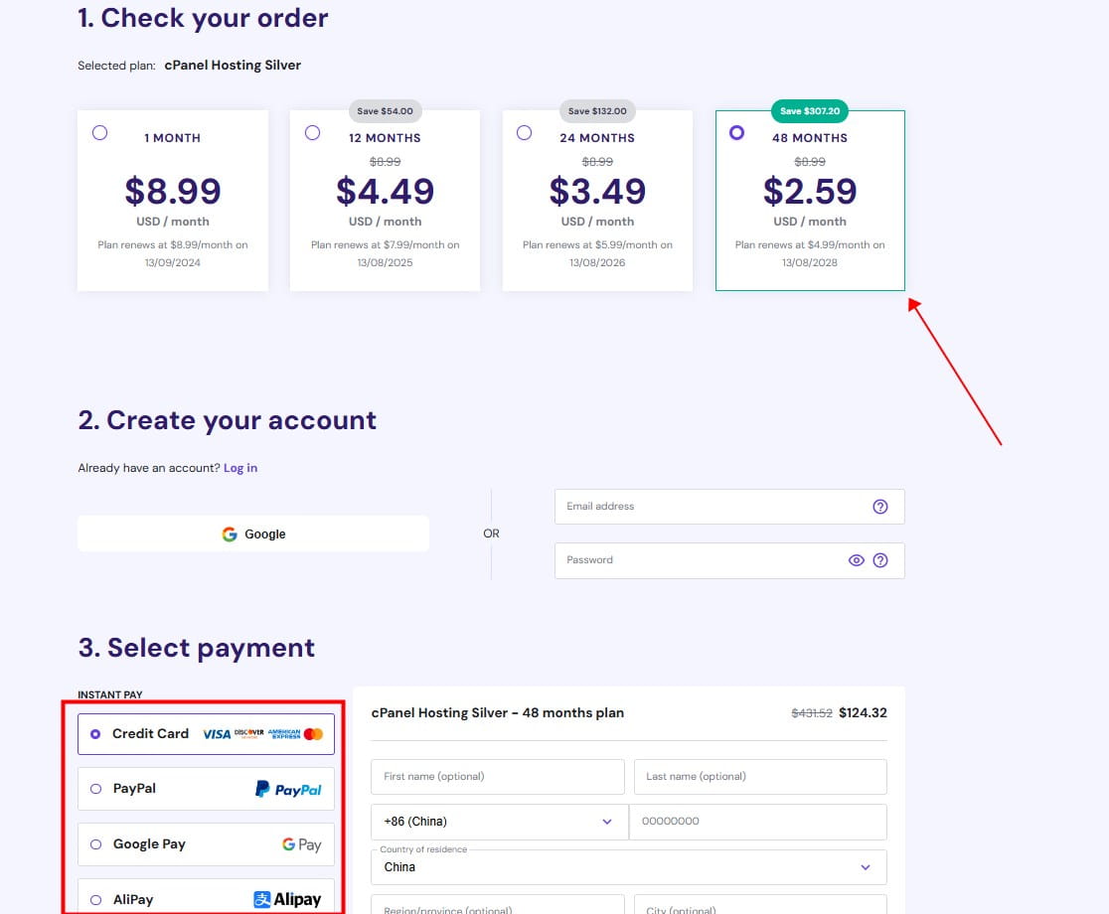
Task: Select the 12 months plan radio button
Action: pyautogui.click(x=312, y=133)
